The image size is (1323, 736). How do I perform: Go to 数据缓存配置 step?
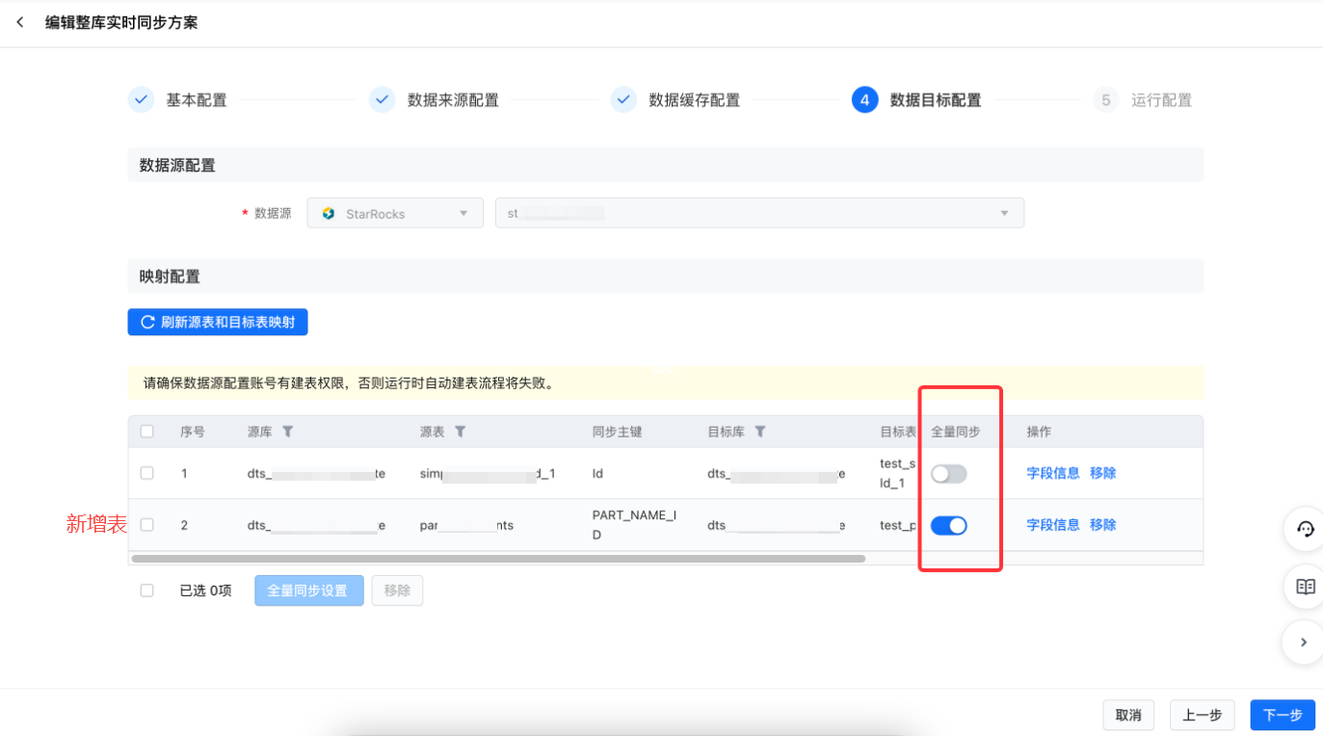click(x=694, y=100)
